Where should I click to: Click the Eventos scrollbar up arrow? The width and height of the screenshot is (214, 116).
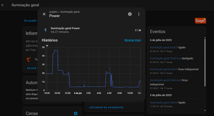click(205, 38)
